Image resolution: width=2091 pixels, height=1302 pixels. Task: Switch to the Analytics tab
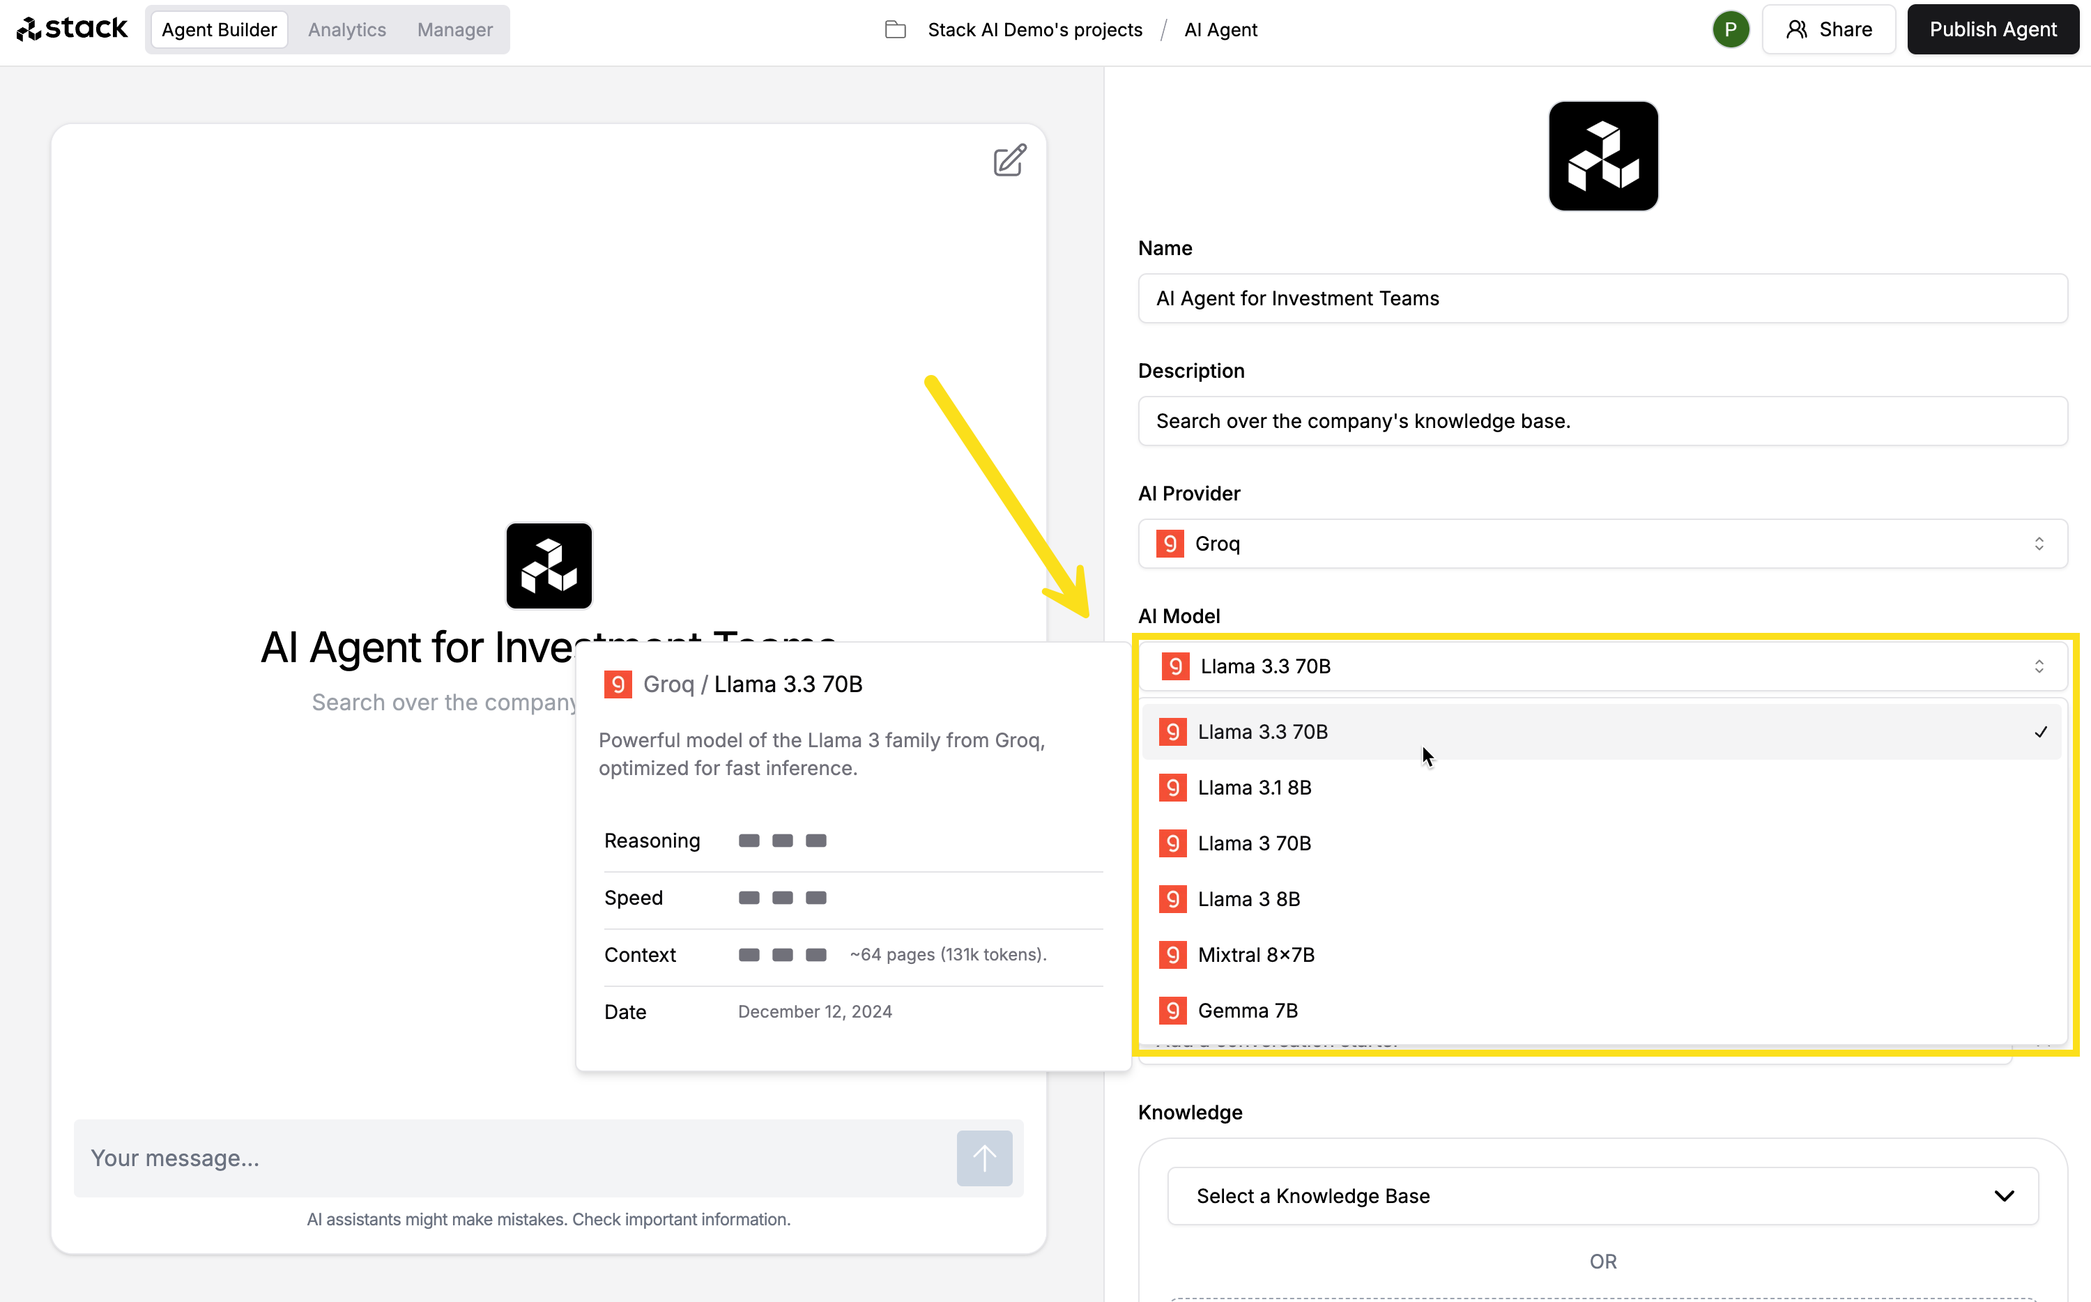click(x=347, y=29)
